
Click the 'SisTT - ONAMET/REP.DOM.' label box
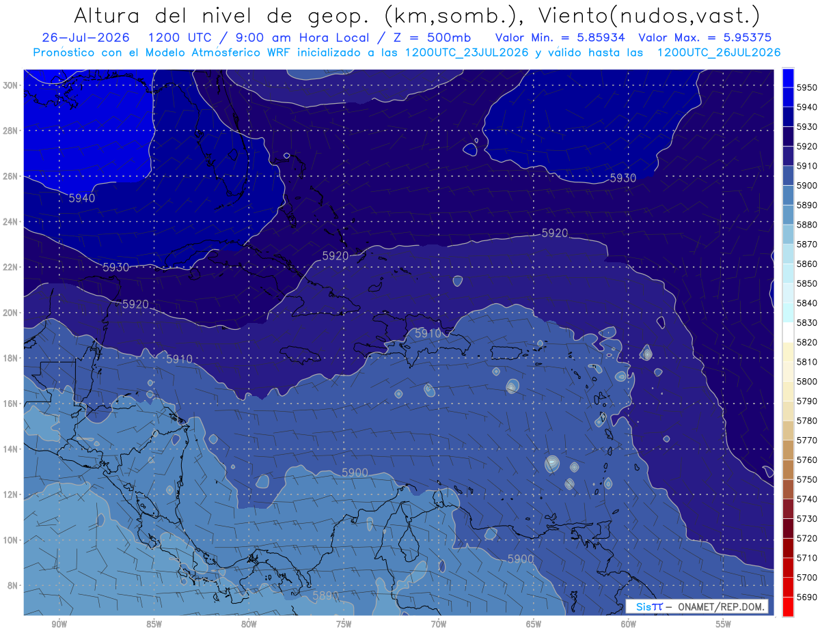pyautogui.click(x=696, y=606)
